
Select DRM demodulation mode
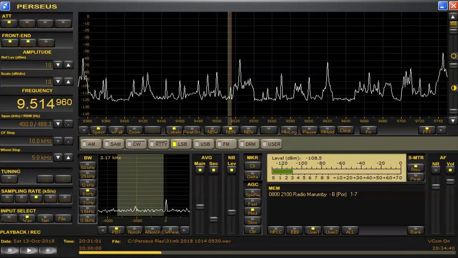point(249,144)
